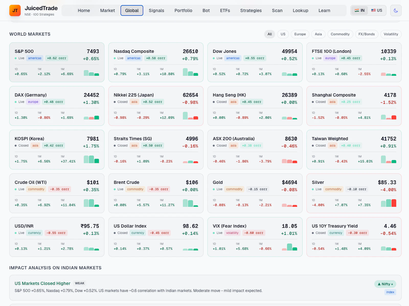Open the Signals nav tab
The width and height of the screenshot is (409, 306).
156,10
